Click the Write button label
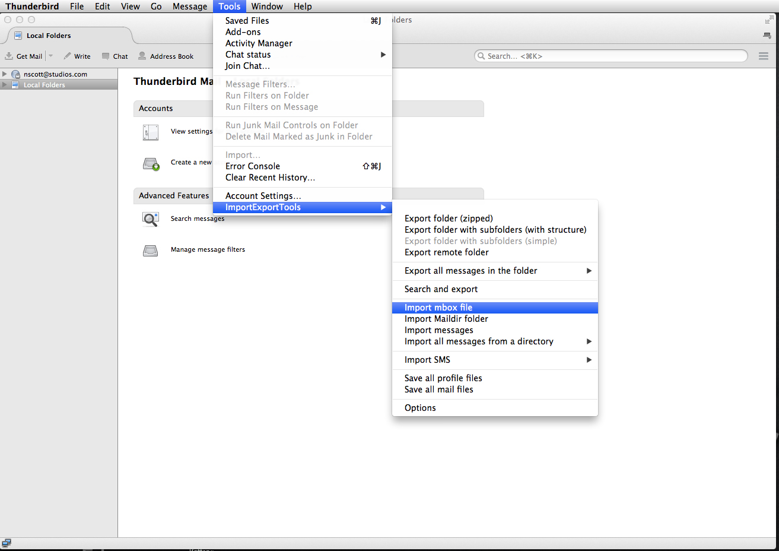Screen dimensions: 779x551 [82, 56]
